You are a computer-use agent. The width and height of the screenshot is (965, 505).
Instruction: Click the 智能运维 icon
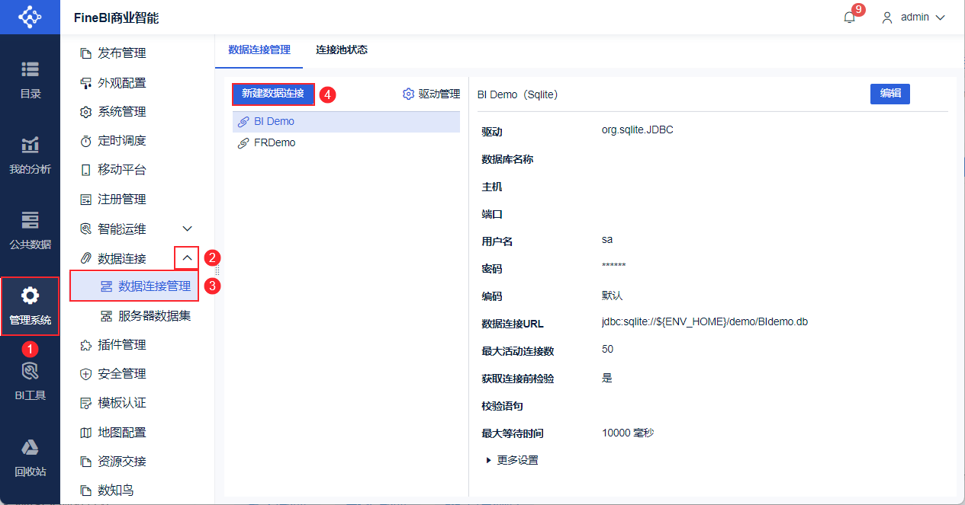point(85,229)
